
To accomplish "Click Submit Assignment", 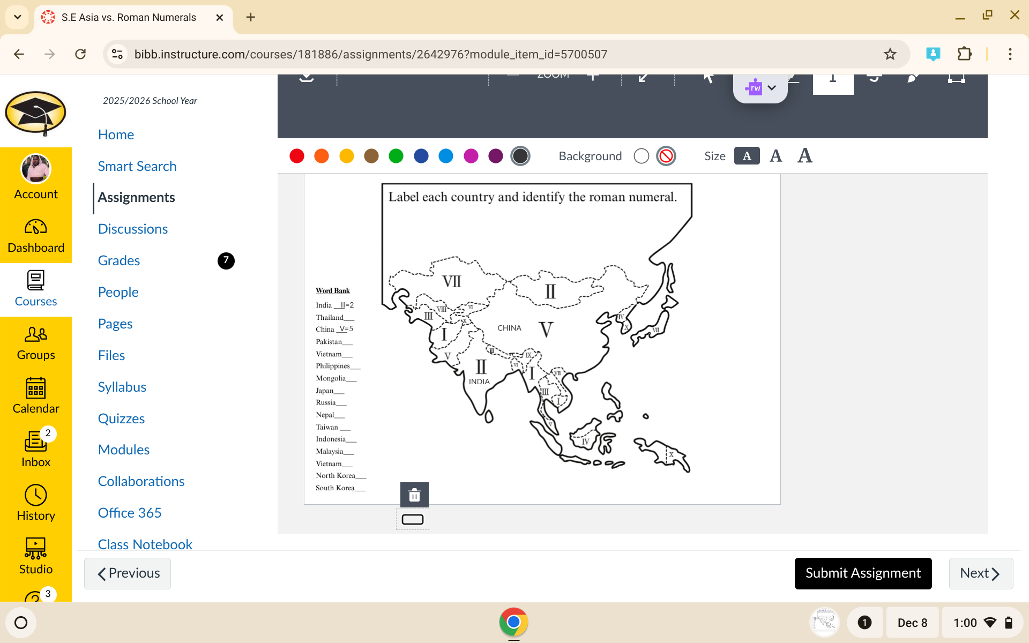I will click(x=863, y=573).
